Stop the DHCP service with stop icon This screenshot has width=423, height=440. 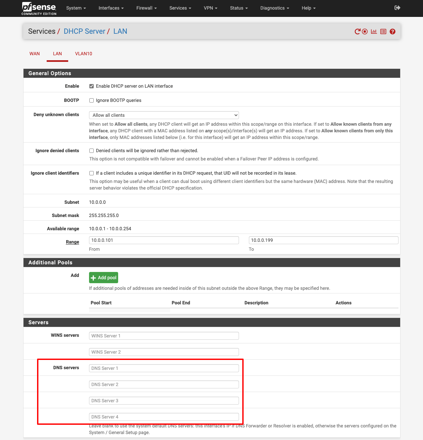coord(365,31)
